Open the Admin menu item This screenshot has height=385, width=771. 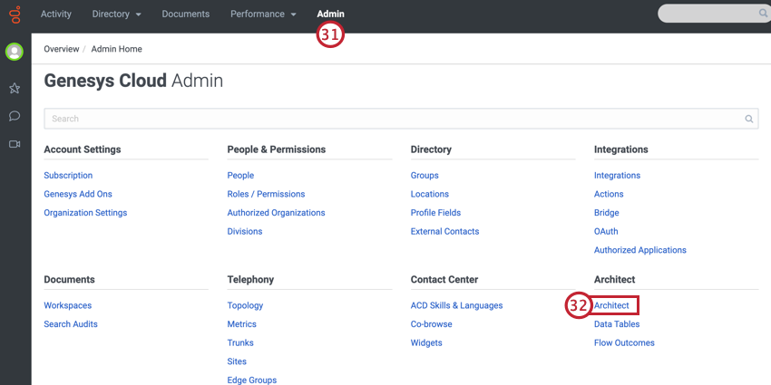330,14
